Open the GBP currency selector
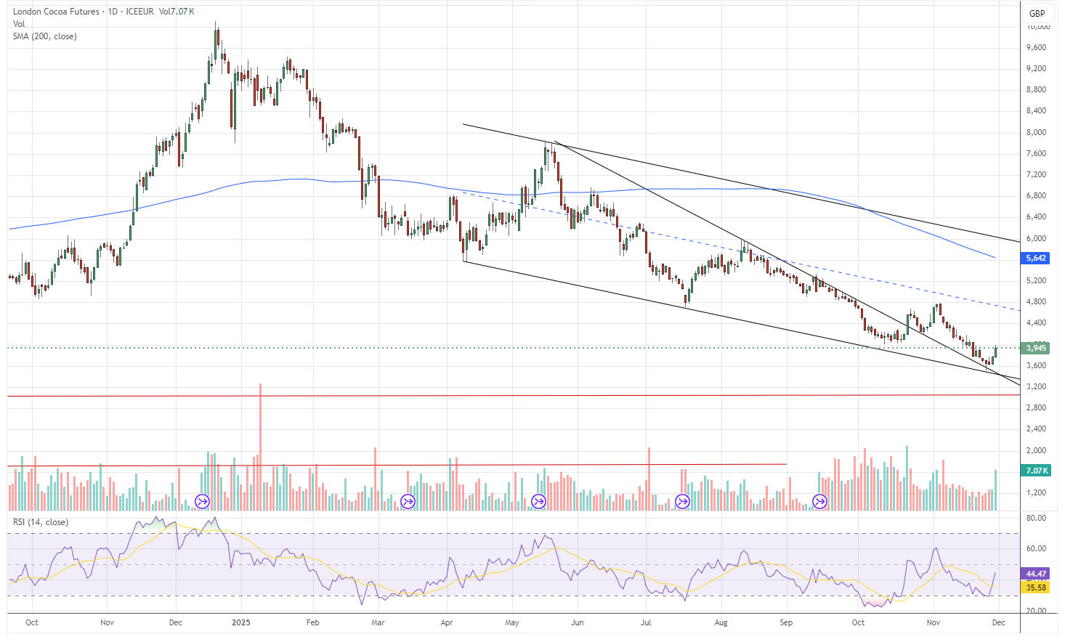The width and height of the screenshot is (1065, 642). click(x=1037, y=12)
